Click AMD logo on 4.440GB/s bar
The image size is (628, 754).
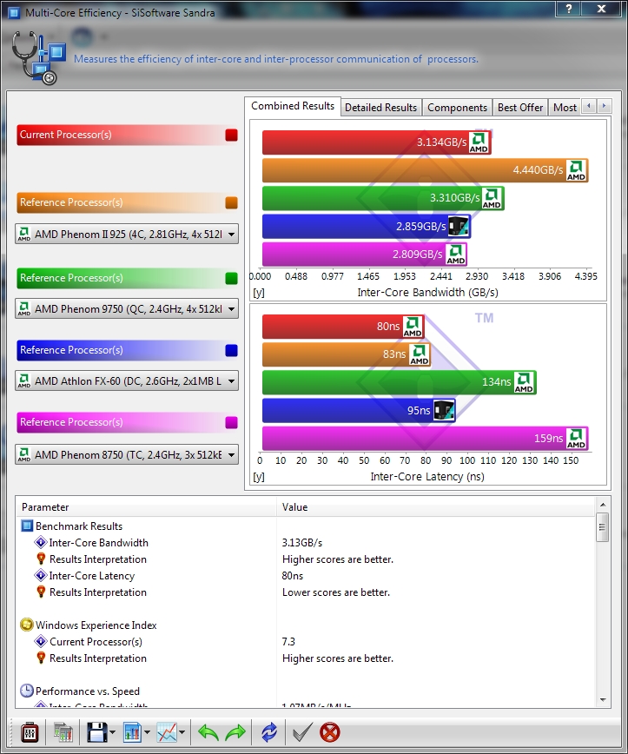576,170
